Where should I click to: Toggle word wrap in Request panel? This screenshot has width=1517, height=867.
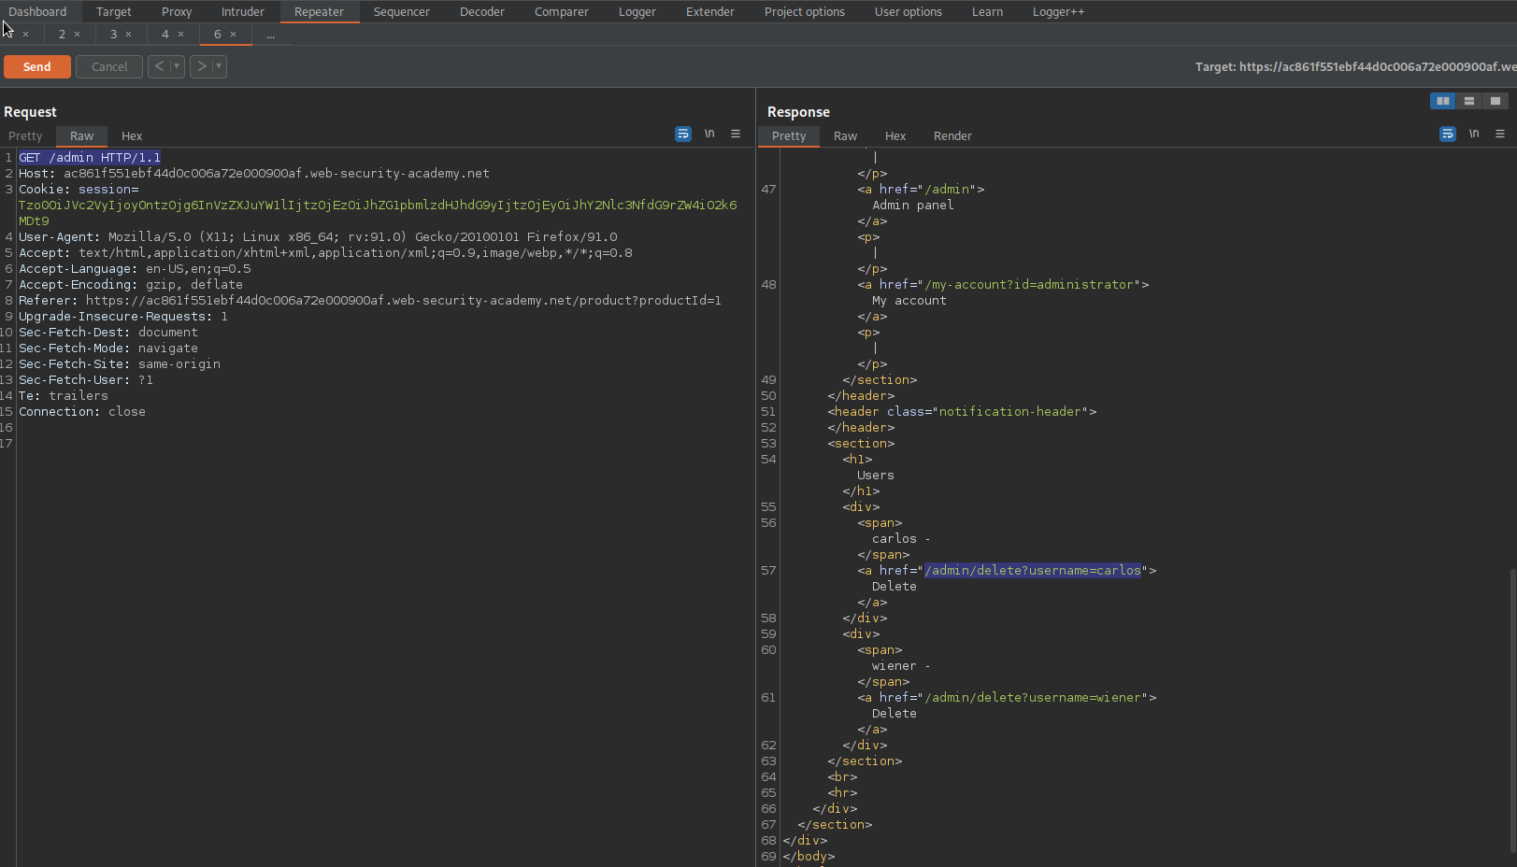pos(683,134)
